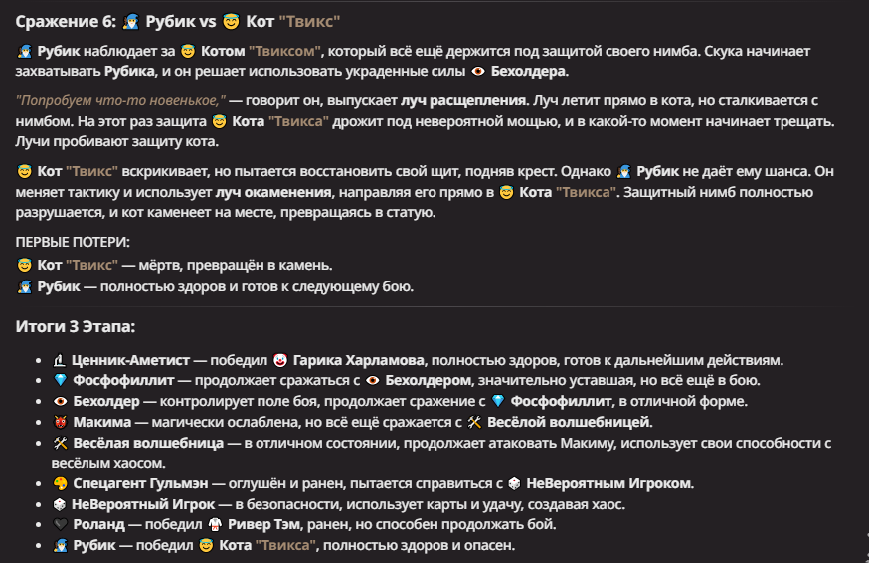This screenshot has width=869, height=563.
Task: Click the mage emoji in the last bullet
Action: click(60, 545)
